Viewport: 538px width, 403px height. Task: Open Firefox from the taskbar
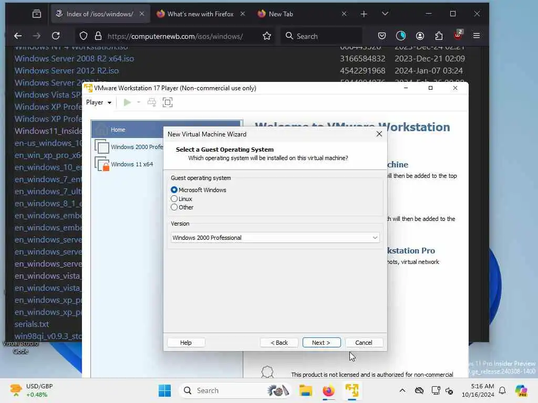click(328, 390)
